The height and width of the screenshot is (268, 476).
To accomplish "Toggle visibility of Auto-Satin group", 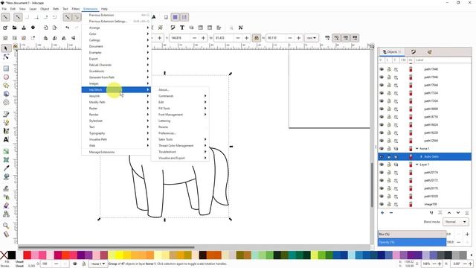I will (382, 157).
